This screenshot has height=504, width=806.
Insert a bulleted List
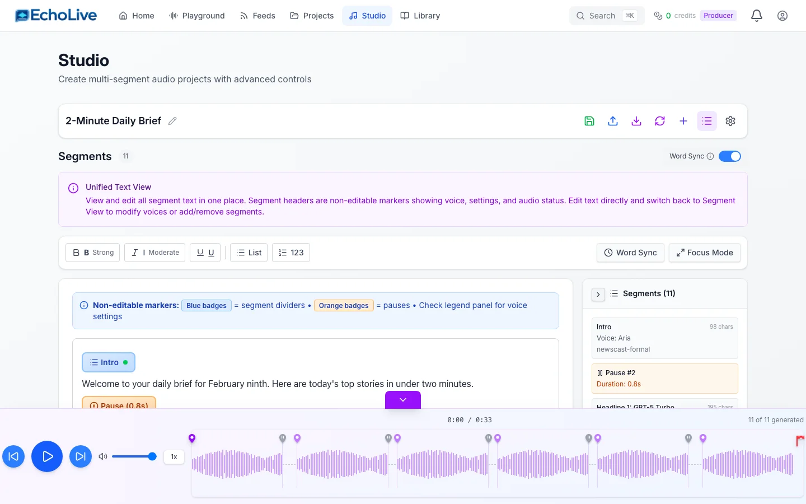[249, 253]
